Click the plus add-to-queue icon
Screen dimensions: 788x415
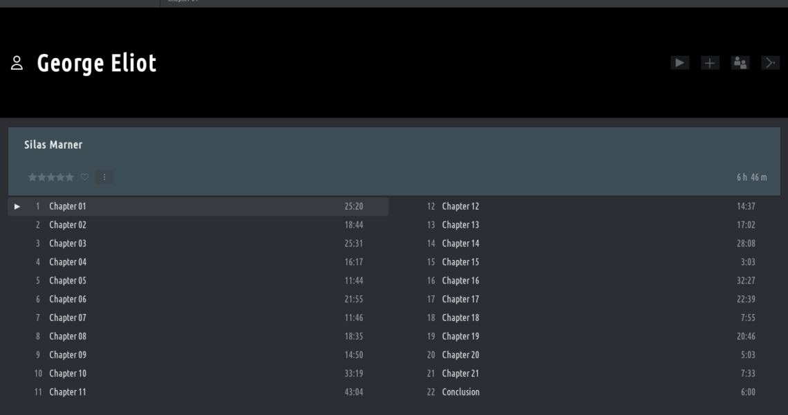(710, 63)
